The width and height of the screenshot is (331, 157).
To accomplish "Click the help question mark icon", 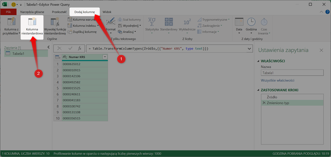I will [327, 12].
